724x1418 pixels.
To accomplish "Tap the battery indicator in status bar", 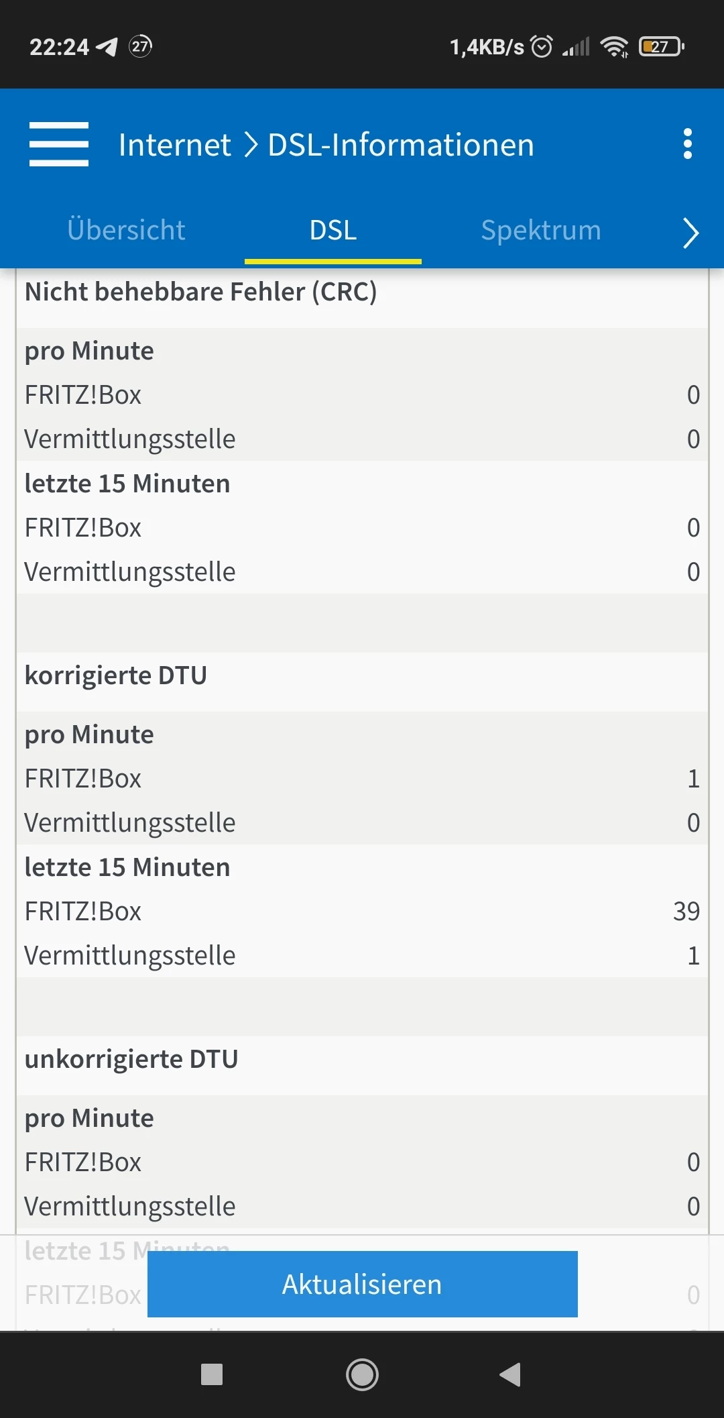I will 661,46.
